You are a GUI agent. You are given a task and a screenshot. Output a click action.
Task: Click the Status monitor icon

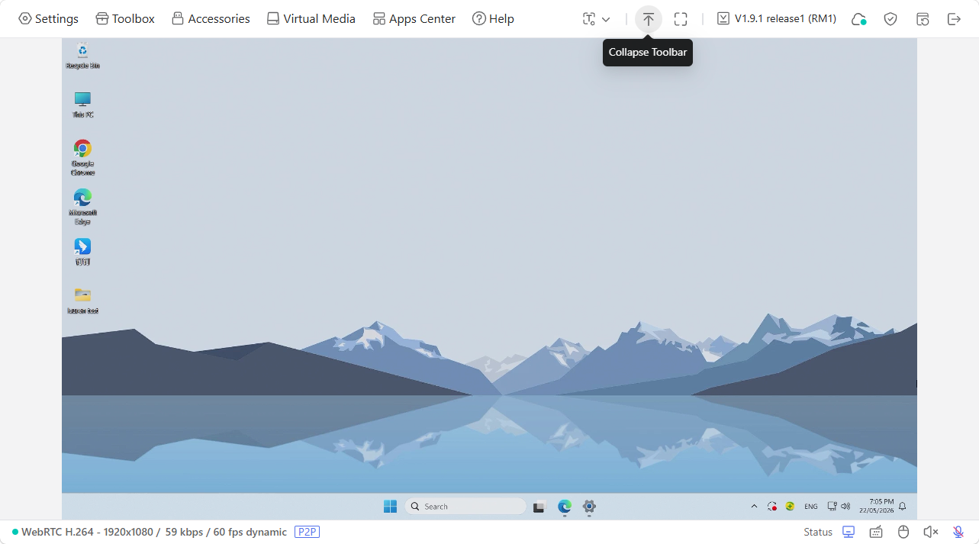click(x=849, y=532)
